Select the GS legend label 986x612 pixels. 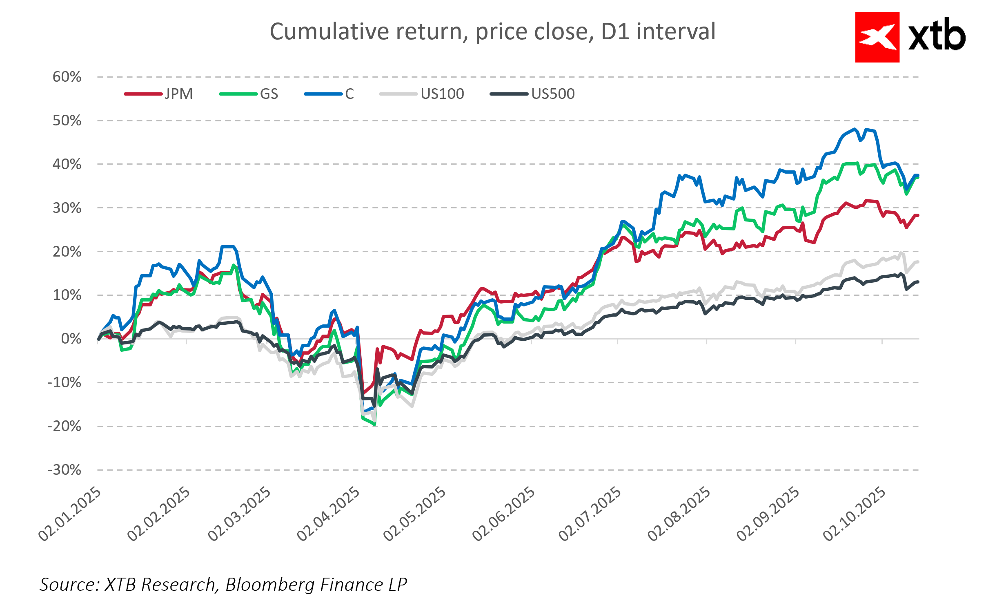click(269, 94)
